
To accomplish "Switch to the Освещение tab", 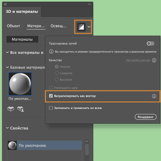I will point(58,26).
